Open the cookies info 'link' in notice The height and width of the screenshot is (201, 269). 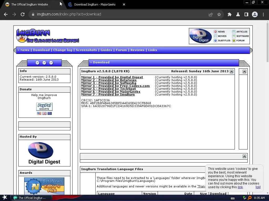tap(240, 187)
